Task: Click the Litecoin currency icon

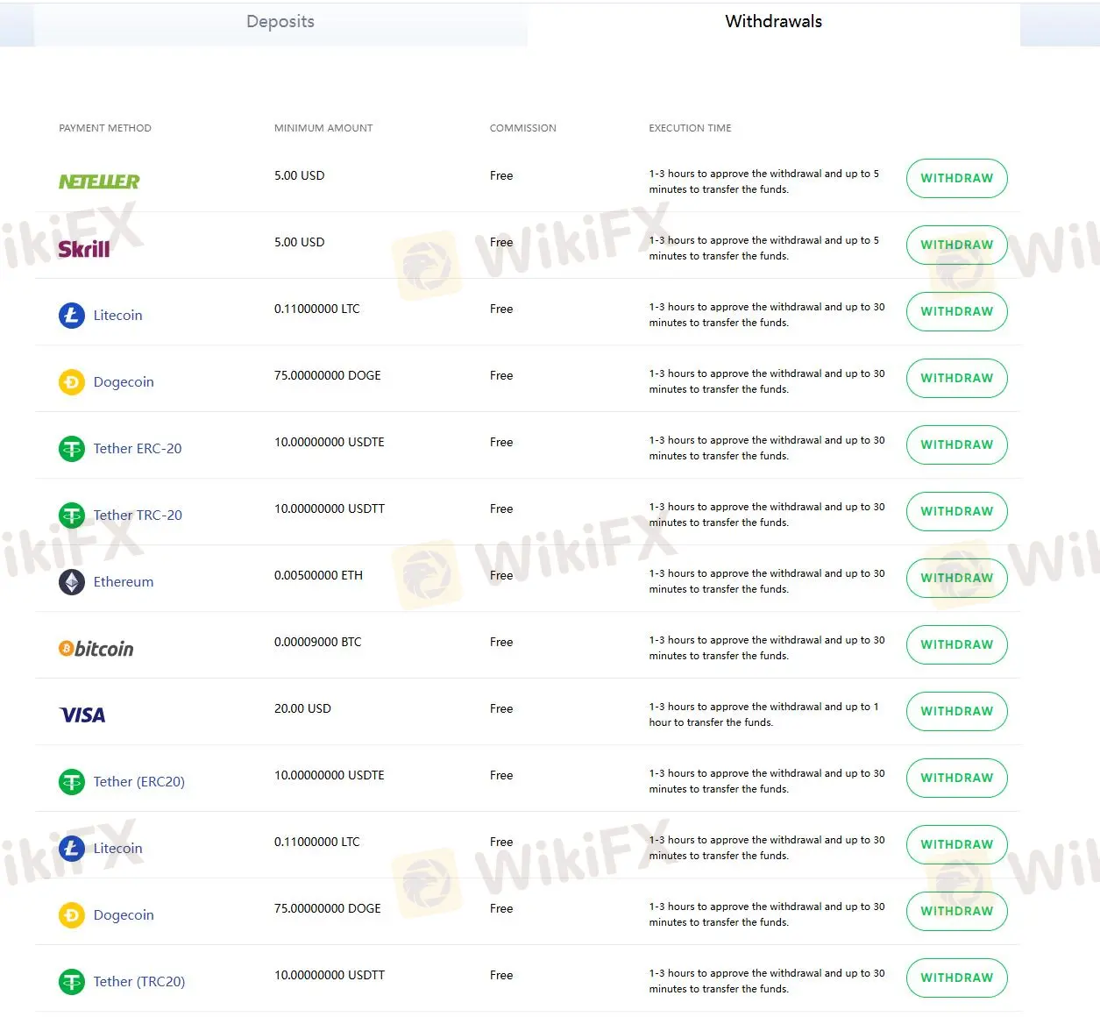Action: tap(71, 315)
